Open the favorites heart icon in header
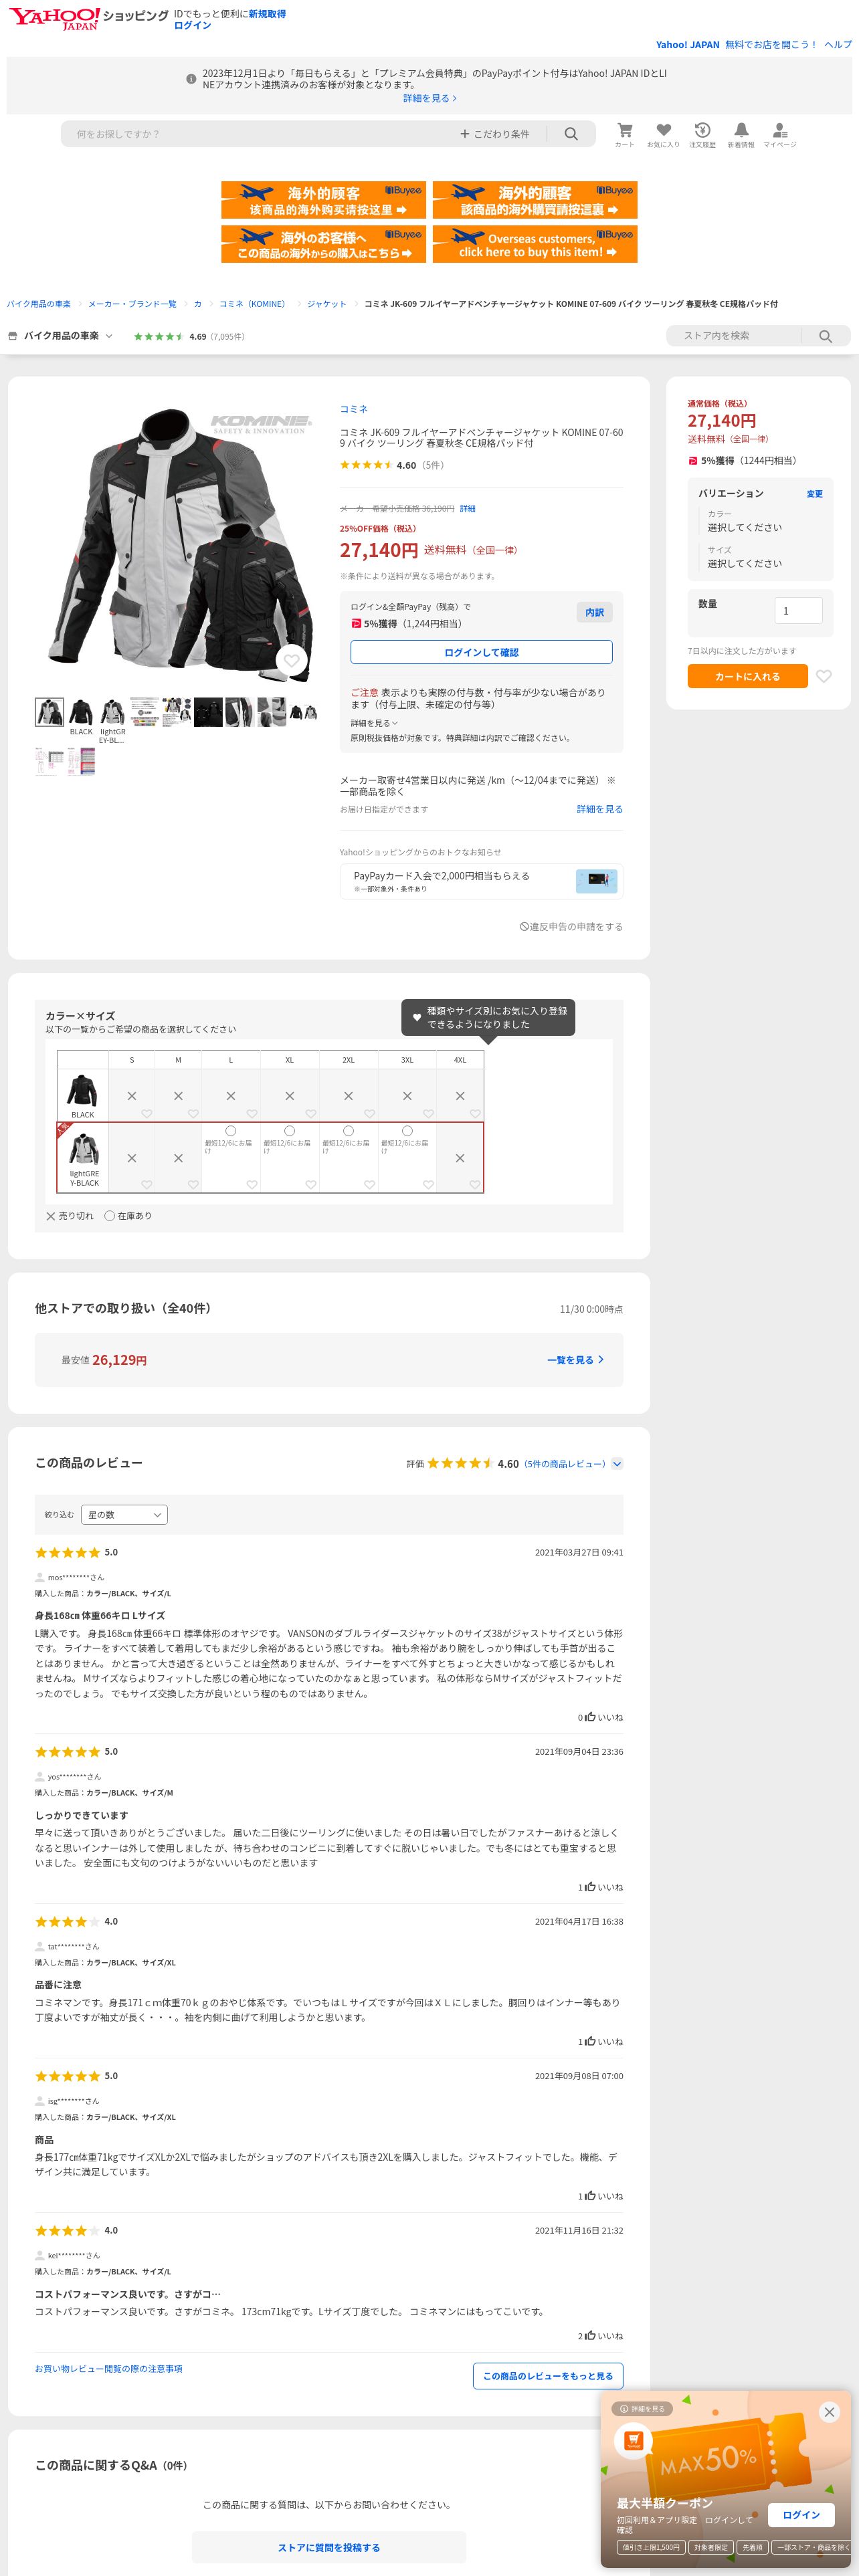The width and height of the screenshot is (859, 2576). tap(663, 130)
